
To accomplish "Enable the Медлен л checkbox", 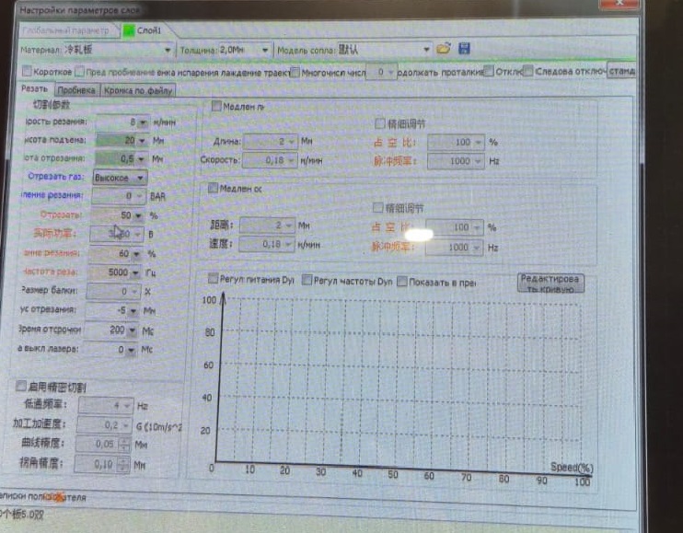I will click(x=216, y=106).
